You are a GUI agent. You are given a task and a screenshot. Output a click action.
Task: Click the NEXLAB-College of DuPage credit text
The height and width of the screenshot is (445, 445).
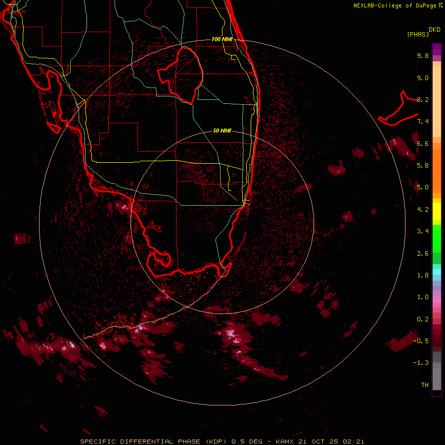pos(396,5)
